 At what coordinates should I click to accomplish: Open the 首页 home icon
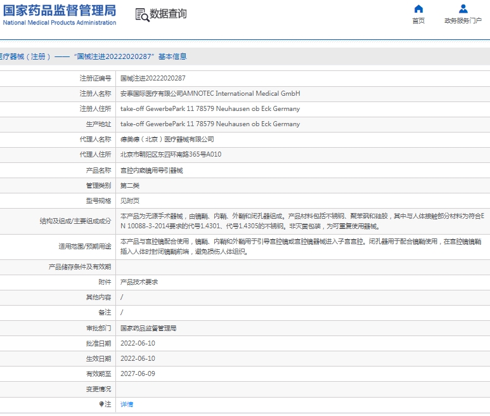pos(418,9)
